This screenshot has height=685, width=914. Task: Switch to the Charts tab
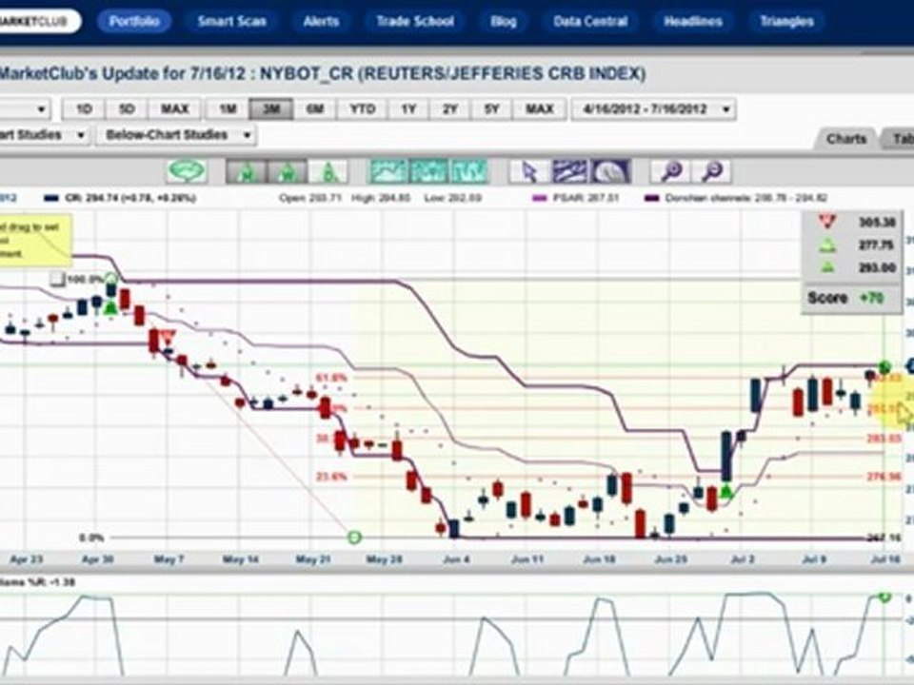846,139
